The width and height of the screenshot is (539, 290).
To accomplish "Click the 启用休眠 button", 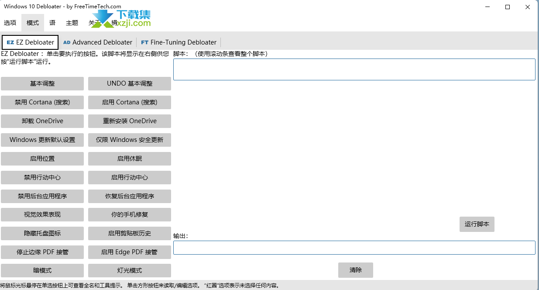I will 130,159.
